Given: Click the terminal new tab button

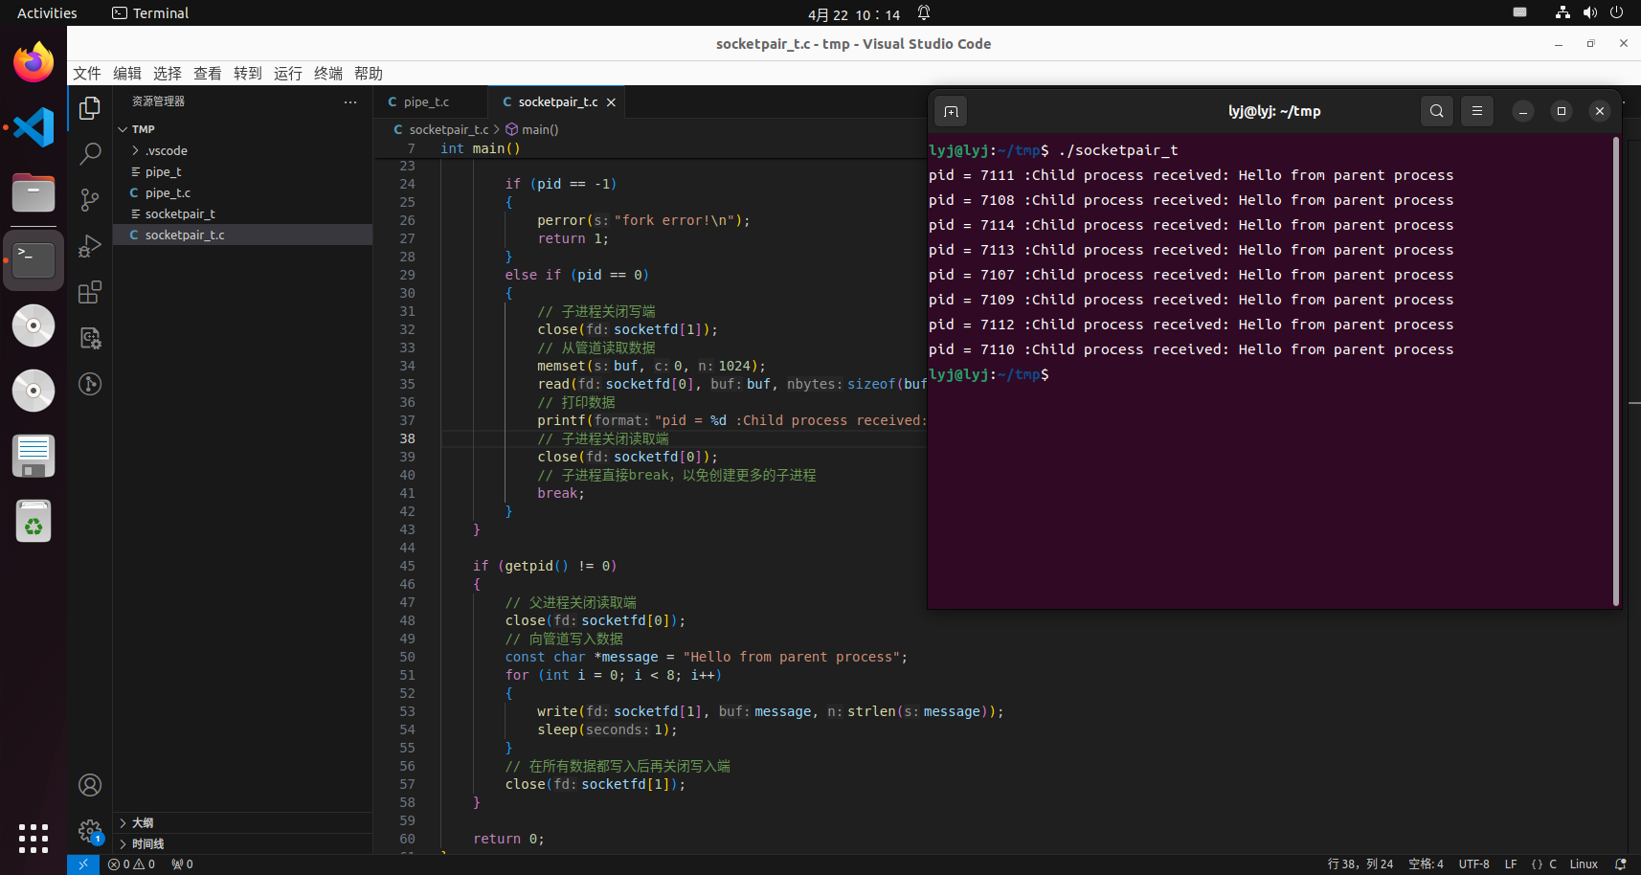Looking at the screenshot, I should tap(951, 111).
